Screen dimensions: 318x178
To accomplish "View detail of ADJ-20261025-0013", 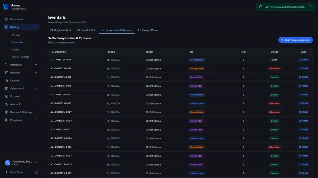I will pos(303,77).
